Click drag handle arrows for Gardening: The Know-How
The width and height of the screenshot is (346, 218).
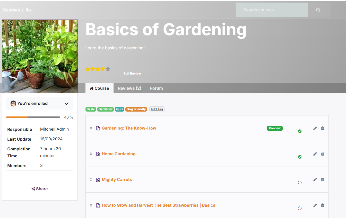(x=91, y=128)
